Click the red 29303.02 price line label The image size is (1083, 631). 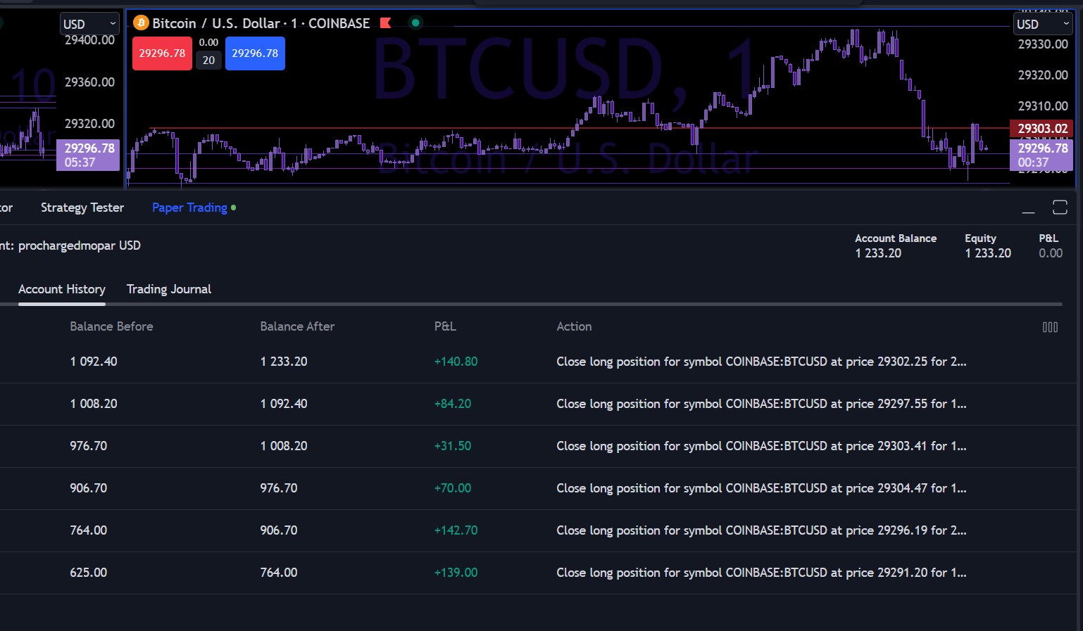coord(1041,129)
